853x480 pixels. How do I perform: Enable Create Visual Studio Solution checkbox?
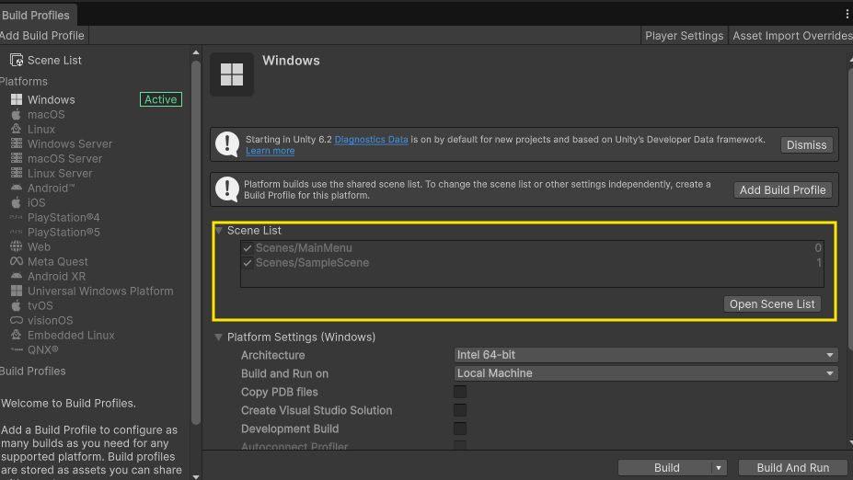coord(460,410)
